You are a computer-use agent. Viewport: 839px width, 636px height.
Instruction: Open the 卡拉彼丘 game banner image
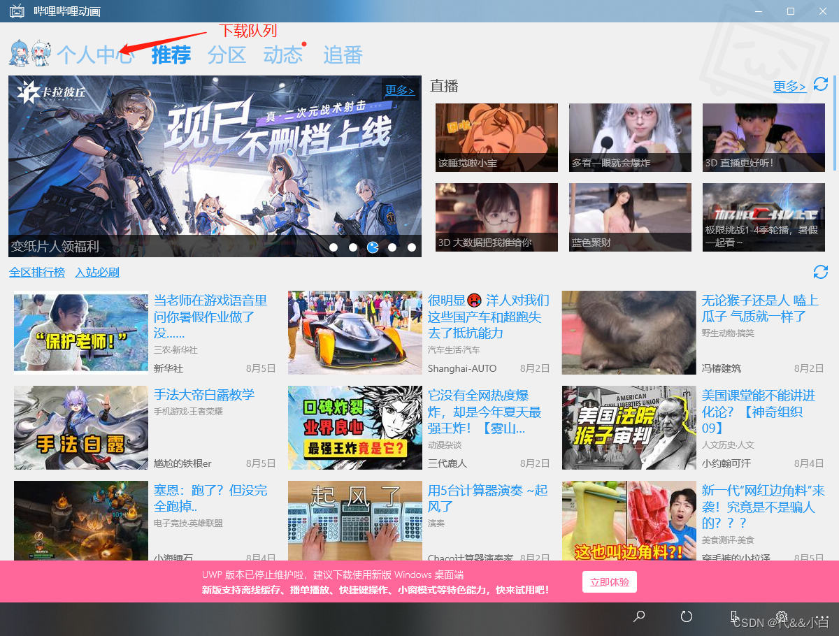tap(215, 166)
